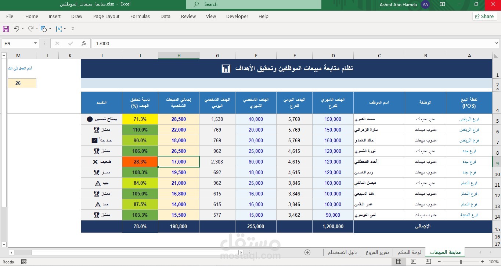Select the Normal view icon in status bar
This screenshot has width=501, height=266.
click(x=399, y=262)
